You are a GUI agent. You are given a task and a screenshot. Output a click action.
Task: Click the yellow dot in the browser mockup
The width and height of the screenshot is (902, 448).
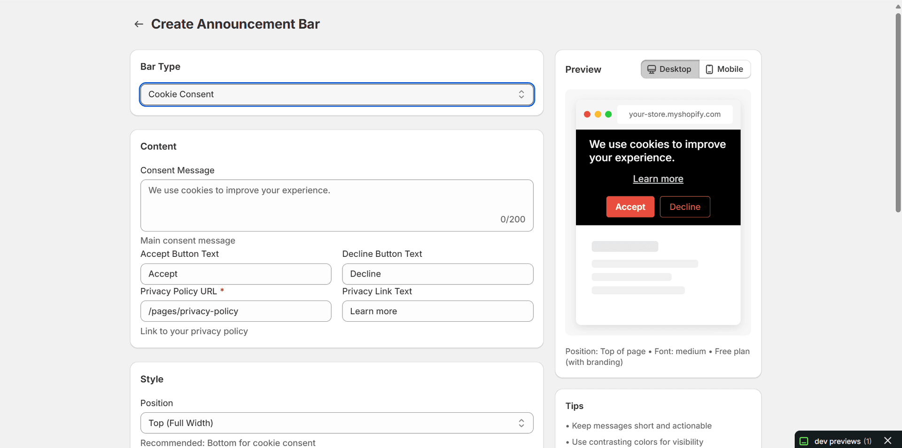pos(598,114)
